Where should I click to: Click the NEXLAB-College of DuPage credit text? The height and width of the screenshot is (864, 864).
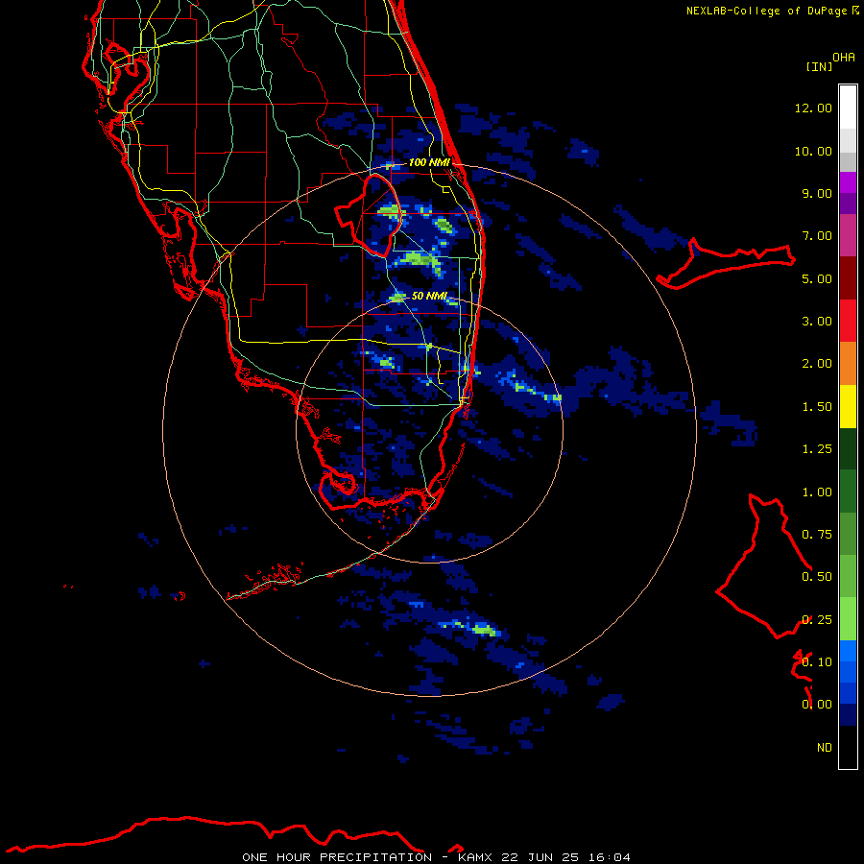[x=766, y=11]
